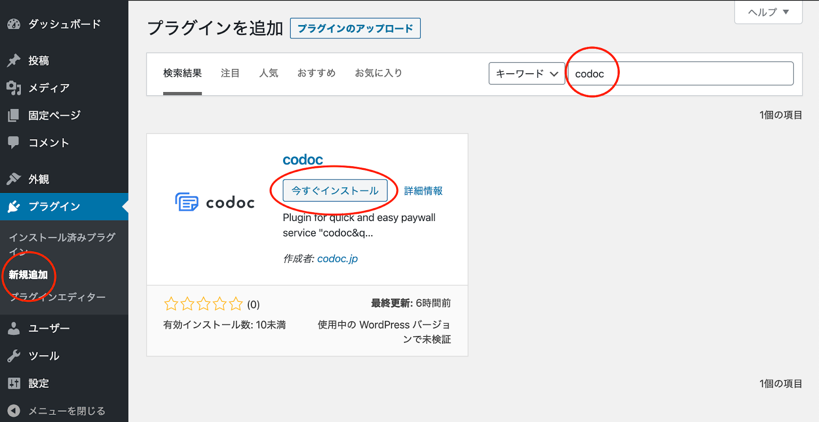The width and height of the screenshot is (819, 422).
Task: Click the 最終更新: 6時間前 text
Action: click(411, 303)
